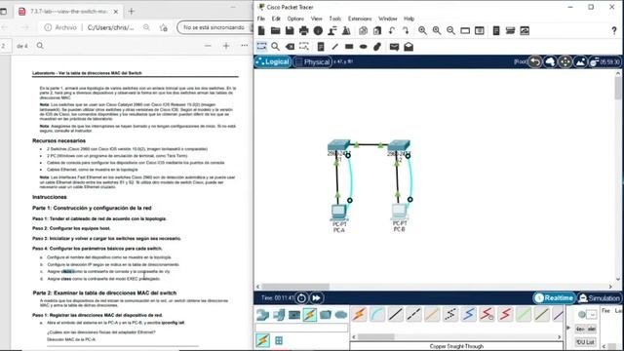The width and height of the screenshot is (624, 351).
Task: Create a new file in Packet Tracer
Action: [x=261, y=30]
